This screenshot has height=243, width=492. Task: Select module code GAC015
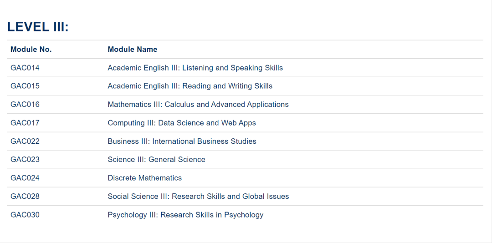(x=25, y=86)
